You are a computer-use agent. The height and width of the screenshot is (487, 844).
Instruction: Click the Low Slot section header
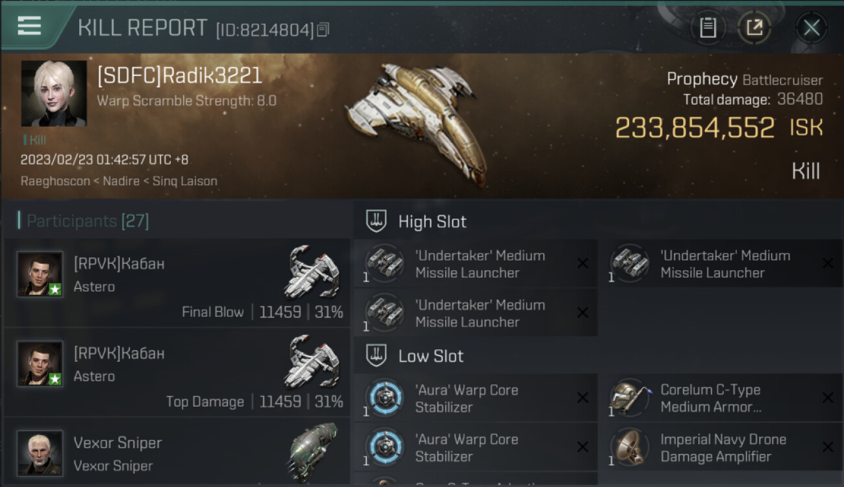[x=431, y=356]
